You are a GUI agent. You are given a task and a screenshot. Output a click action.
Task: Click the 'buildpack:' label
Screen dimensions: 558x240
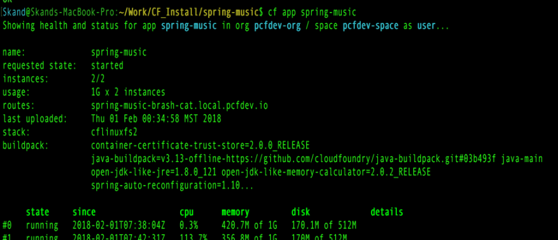click(x=25, y=146)
